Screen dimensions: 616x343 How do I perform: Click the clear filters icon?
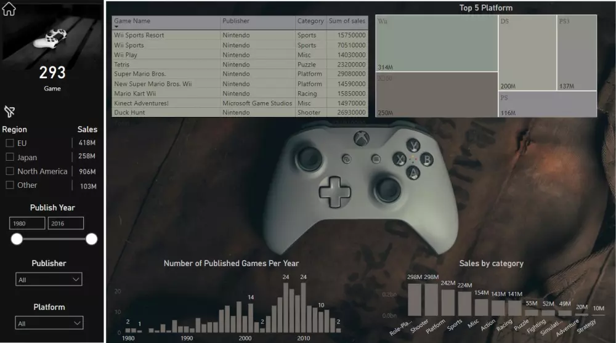(x=9, y=111)
